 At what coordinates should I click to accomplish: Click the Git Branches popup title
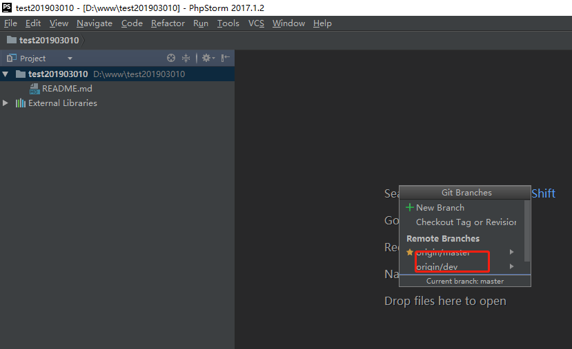(x=466, y=193)
